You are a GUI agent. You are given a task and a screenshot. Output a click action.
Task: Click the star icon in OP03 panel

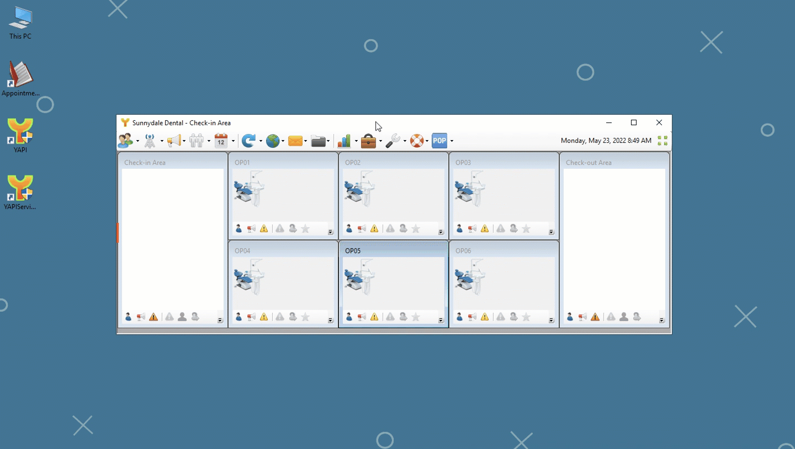[526, 228]
